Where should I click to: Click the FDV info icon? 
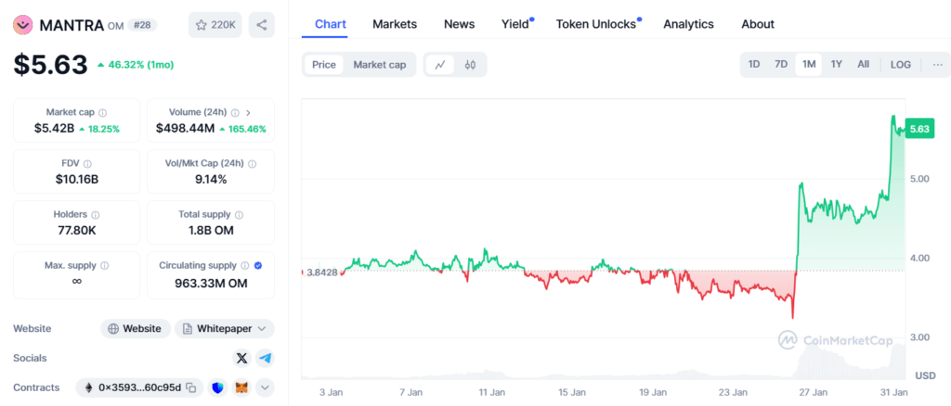click(x=87, y=163)
